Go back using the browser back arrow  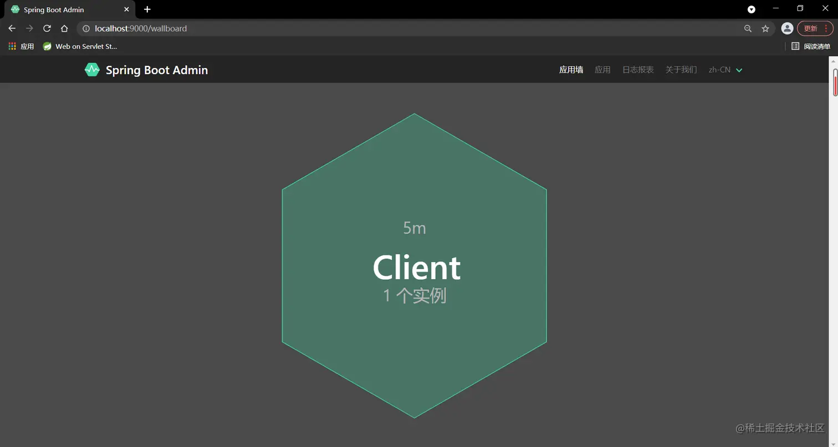pos(12,28)
